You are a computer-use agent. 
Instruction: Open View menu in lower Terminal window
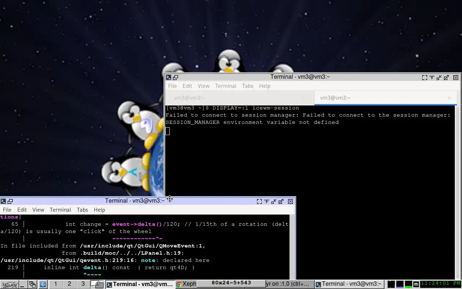click(x=38, y=210)
